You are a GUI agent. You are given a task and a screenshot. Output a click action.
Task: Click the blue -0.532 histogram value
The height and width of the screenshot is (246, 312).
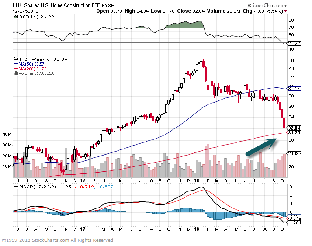105,187
